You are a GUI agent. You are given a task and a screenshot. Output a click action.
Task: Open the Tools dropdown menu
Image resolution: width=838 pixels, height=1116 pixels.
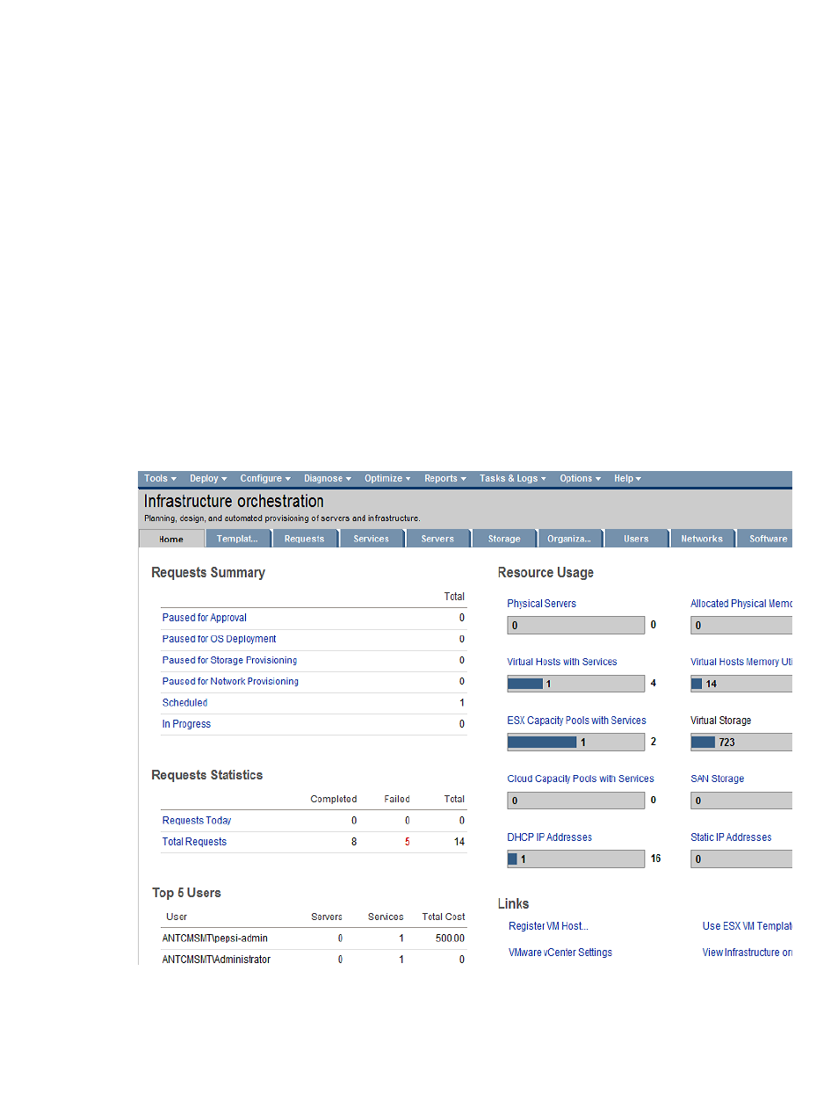[160, 479]
